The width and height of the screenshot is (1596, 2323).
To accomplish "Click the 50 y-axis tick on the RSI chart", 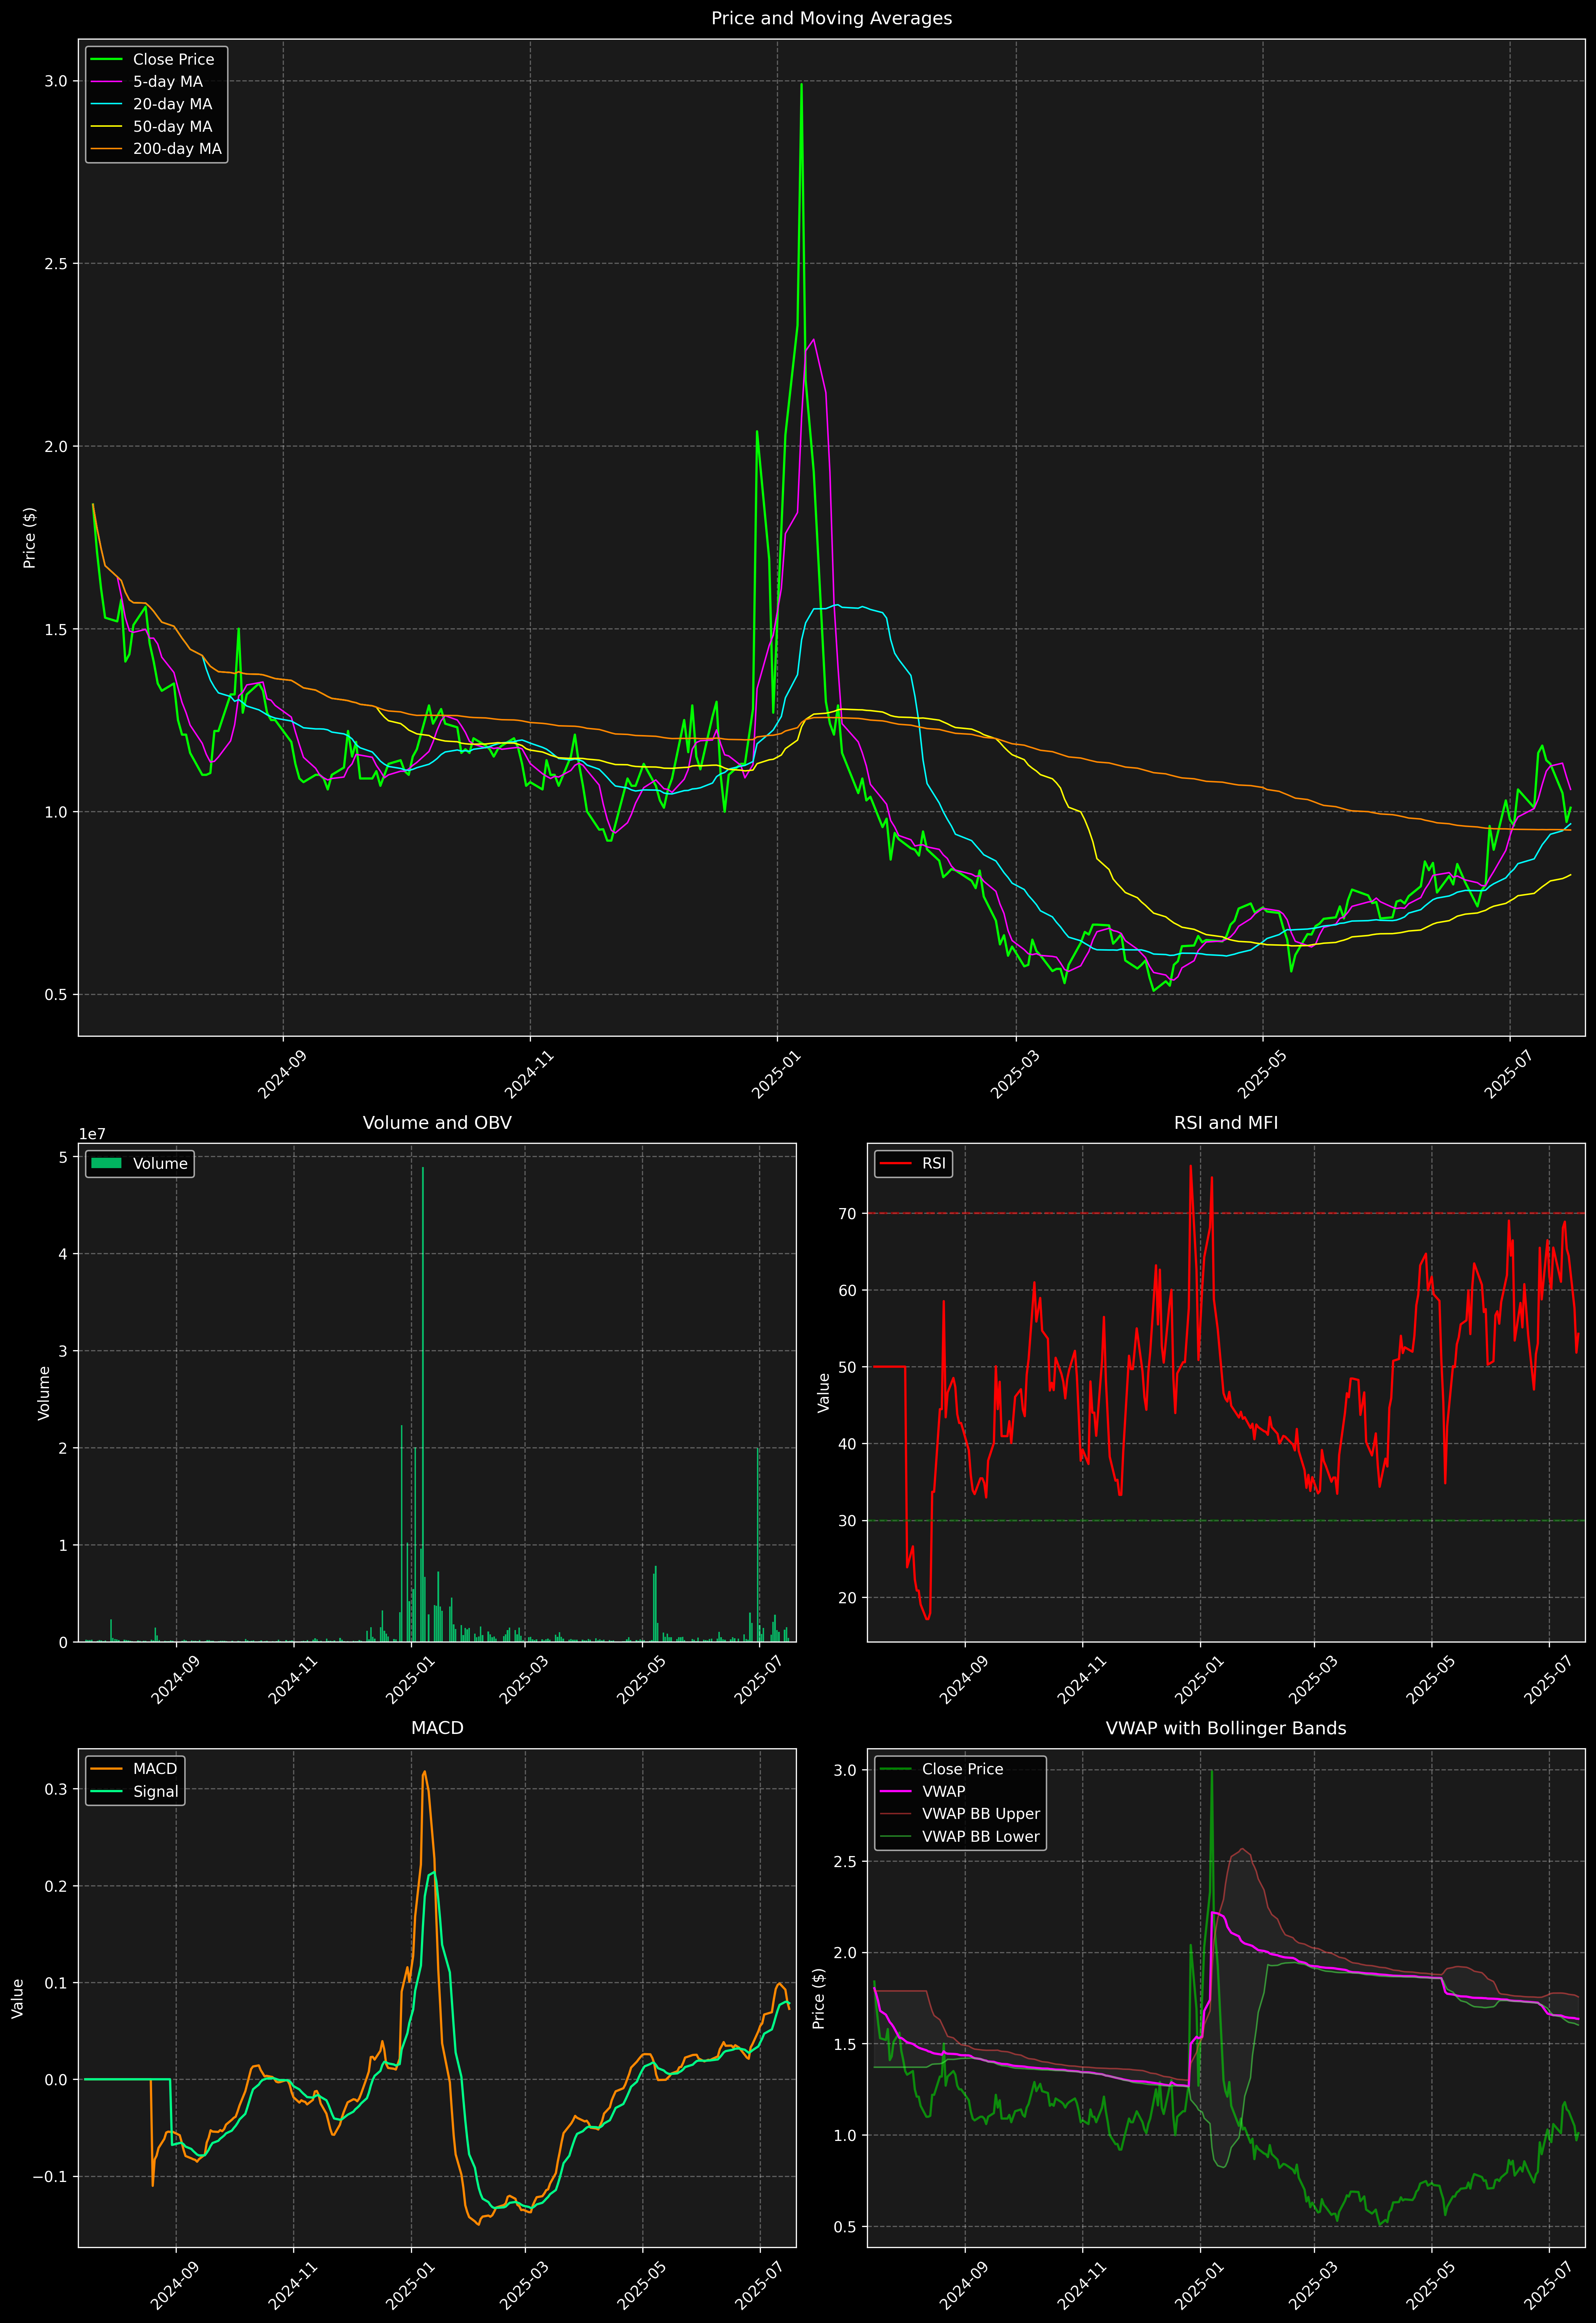I will pos(848,1367).
